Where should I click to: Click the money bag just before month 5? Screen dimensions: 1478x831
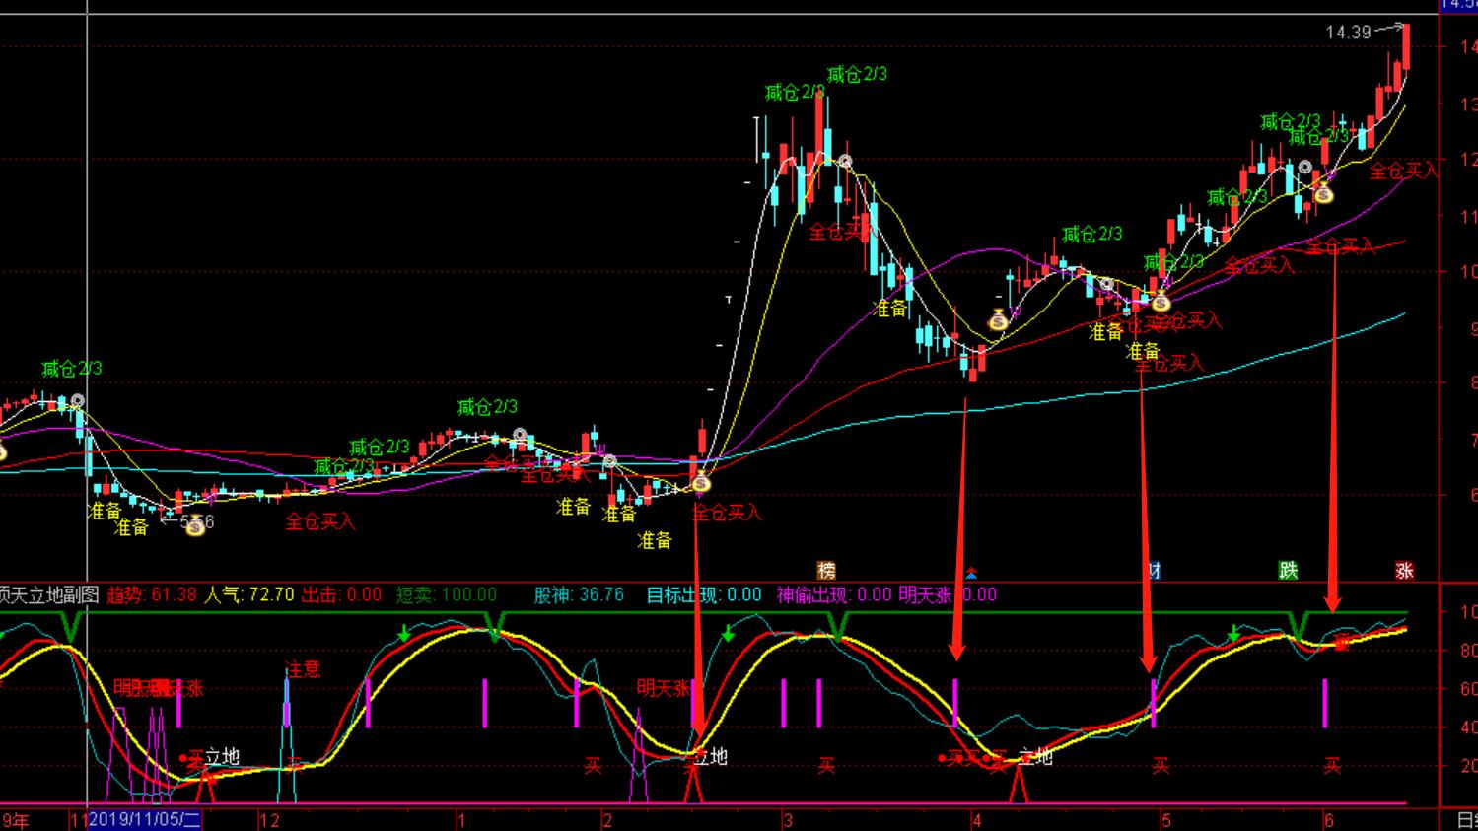[1161, 302]
